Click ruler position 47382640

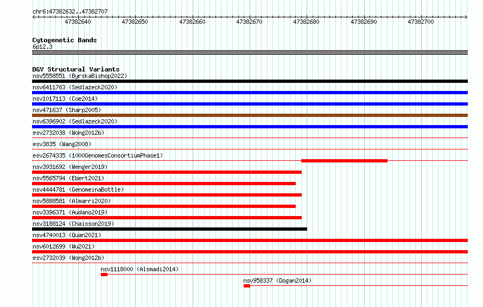point(78,22)
